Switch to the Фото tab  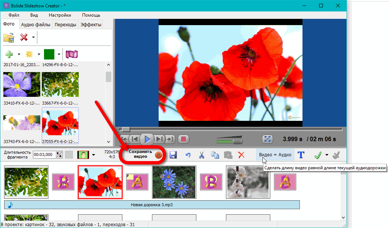9,24
